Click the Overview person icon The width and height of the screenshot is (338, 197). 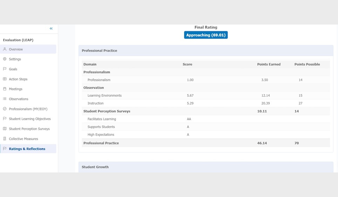pyautogui.click(x=5, y=49)
